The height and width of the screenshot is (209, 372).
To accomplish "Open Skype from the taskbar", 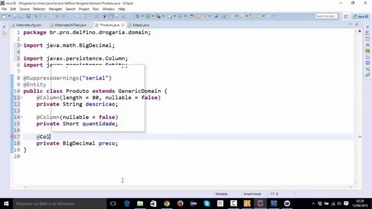I will [x=207, y=204].
